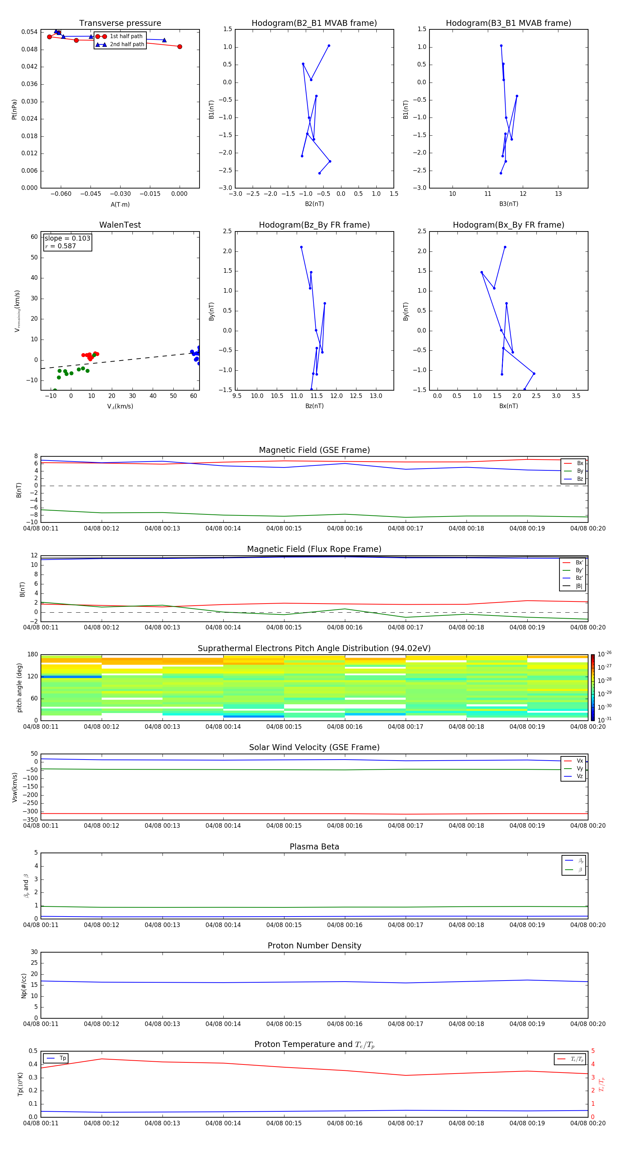Click "04/08 00:15" tick under Plasma Beta
The height and width of the screenshot is (1154, 629).
click(284, 925)
